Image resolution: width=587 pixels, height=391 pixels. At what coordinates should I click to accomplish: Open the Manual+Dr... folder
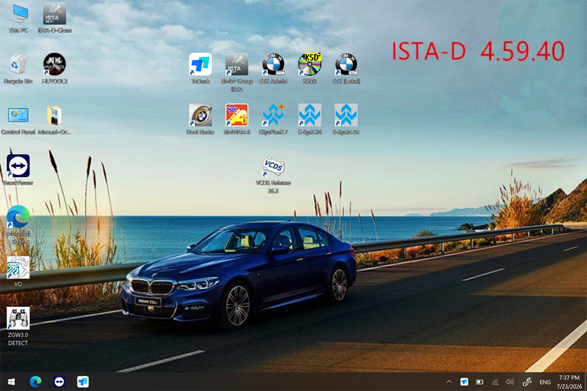(55, 120)
